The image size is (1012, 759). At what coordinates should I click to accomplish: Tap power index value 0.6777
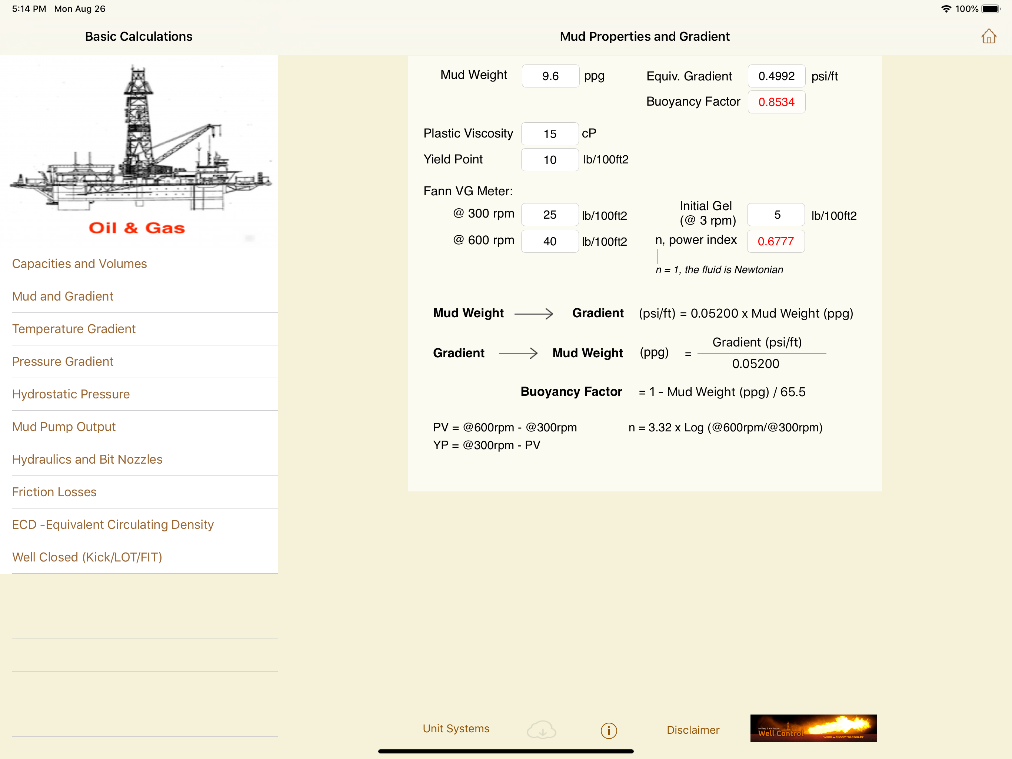pos(776,241)
